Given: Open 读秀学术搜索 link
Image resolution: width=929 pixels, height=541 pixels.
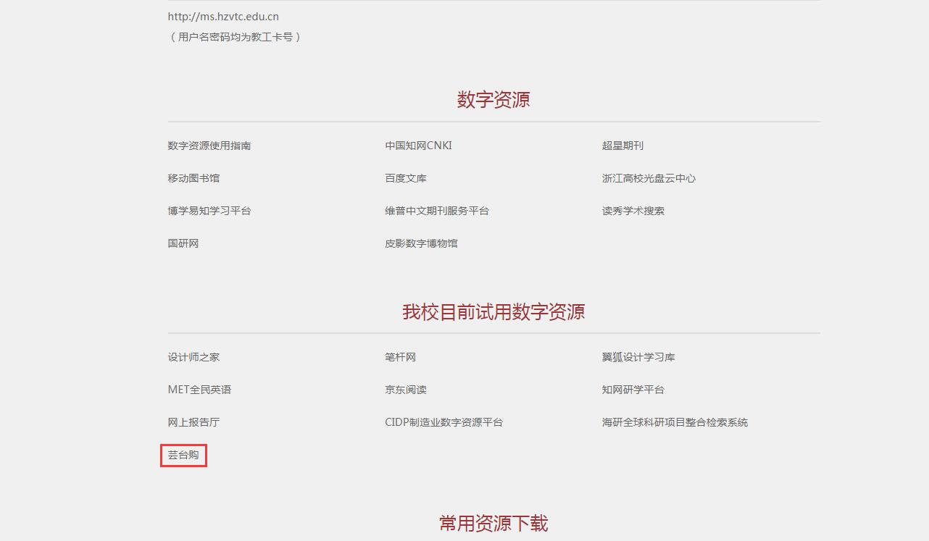Looking at the screenshot, I should tap(633, 211).
